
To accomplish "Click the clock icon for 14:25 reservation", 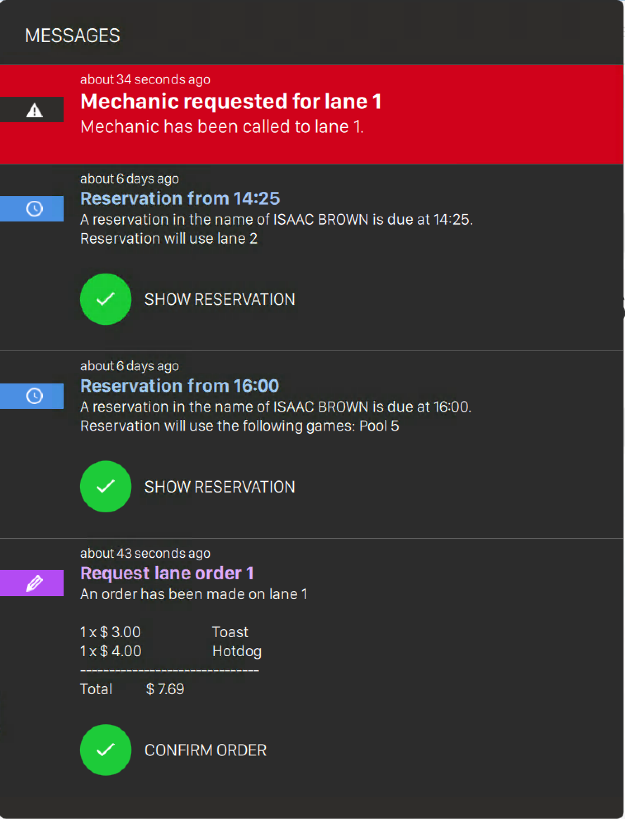I will click(35, 209).
